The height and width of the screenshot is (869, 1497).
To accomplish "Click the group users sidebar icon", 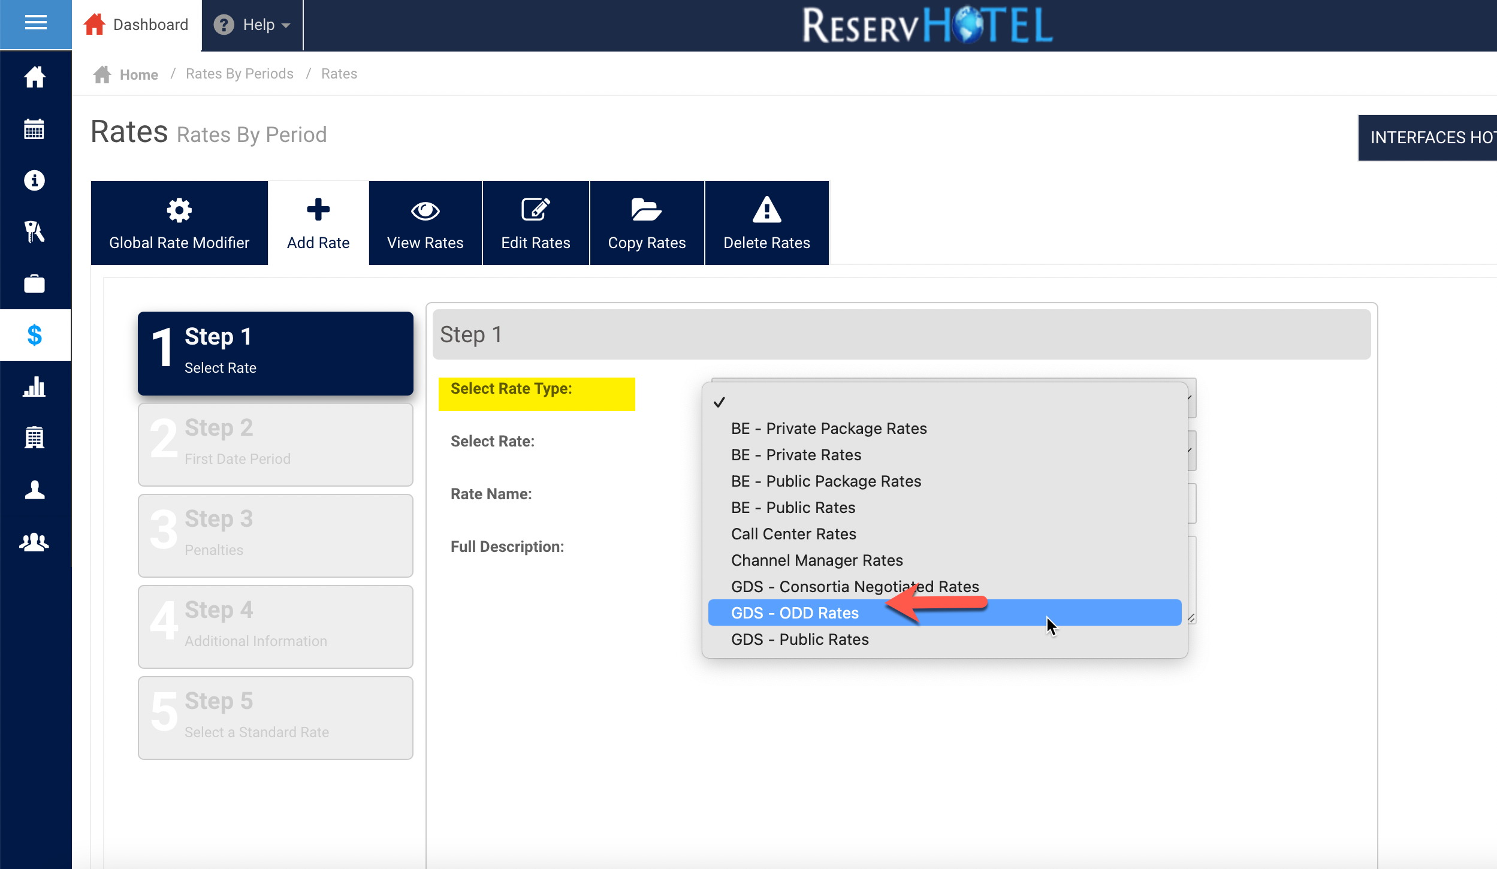I will point(34,542).
